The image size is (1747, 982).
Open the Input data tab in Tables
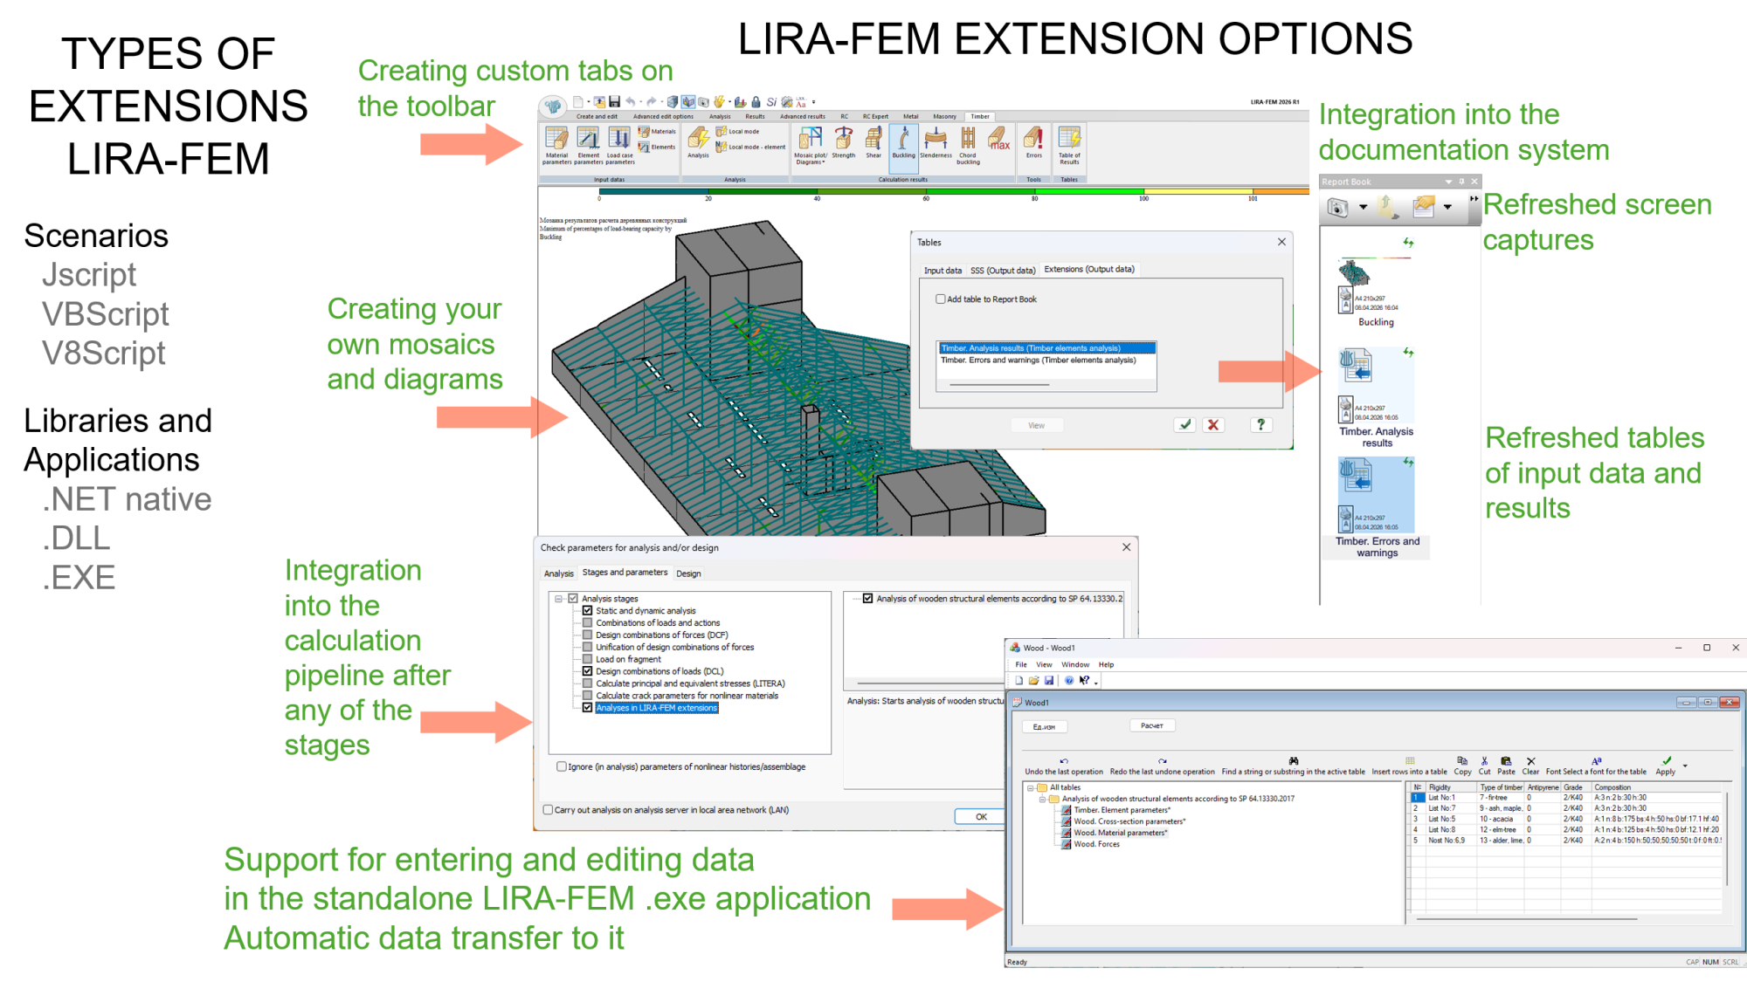pyautogui.click(x=943, y=271)
